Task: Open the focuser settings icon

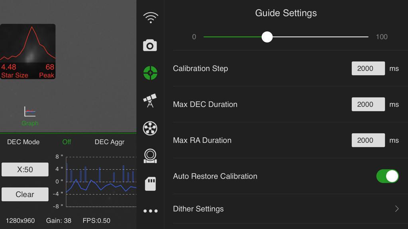Action: 150,156
